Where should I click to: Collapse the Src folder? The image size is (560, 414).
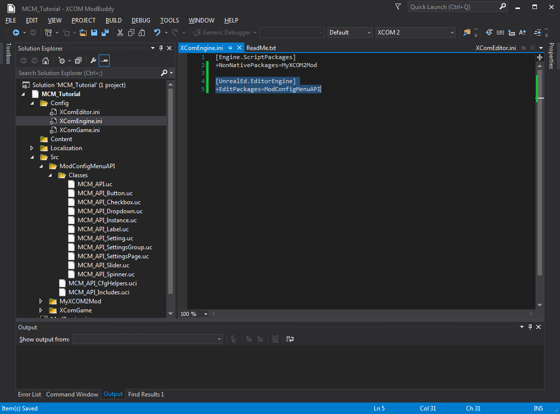pos(32,157)
